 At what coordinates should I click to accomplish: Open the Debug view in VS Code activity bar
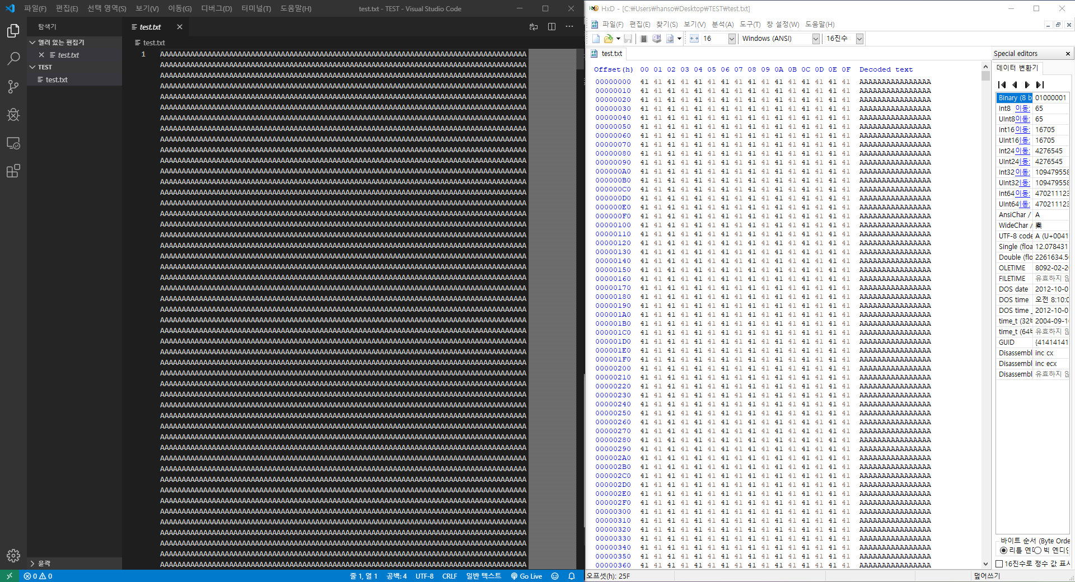point(13,115)
